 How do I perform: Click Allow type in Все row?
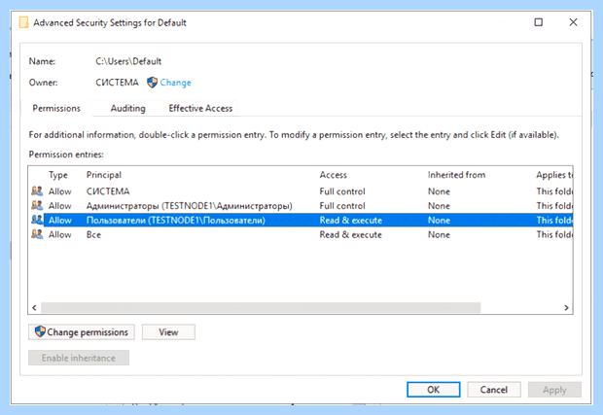[60, 235]
